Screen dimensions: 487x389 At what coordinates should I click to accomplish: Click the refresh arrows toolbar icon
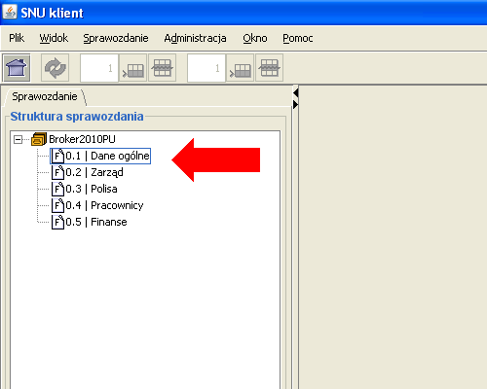coord(56,68)
